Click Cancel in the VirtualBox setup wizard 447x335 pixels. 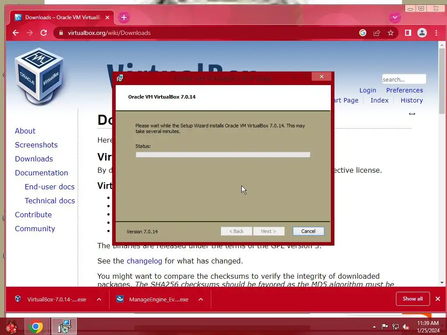309,231
